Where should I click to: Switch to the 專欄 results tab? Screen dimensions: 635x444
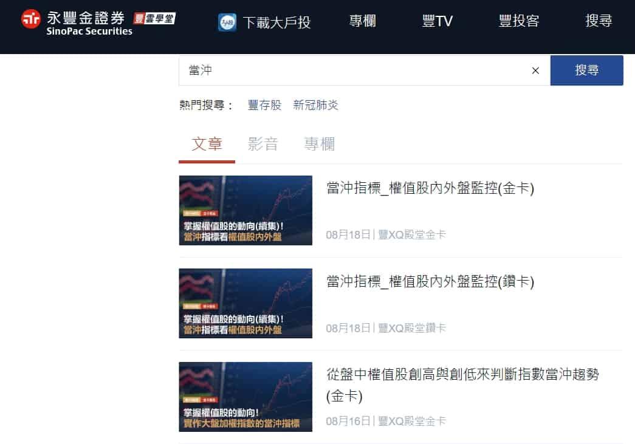click(x=320, y=144)
